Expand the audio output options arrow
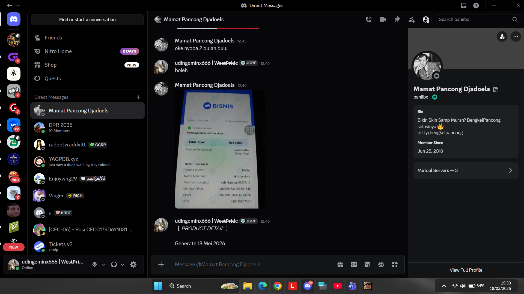 coord(123,265)
